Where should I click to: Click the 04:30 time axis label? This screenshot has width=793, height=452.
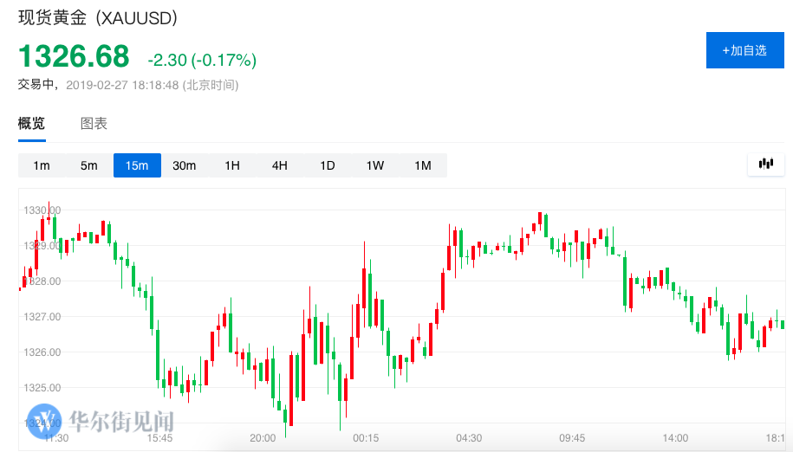[470, 438]
